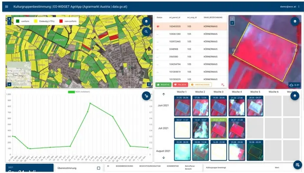Open thumbnail for 07.06 - 13.06 week

pyautogui.click(x=201, y=106)
